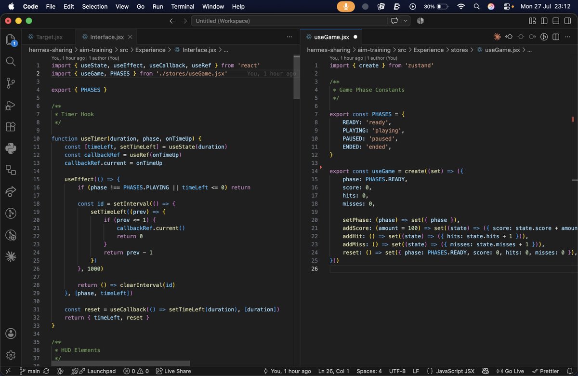Open the Run and Debug view
Image resolution: width=578 pixels, height=376 pixels.
click(x=11, y=105)
